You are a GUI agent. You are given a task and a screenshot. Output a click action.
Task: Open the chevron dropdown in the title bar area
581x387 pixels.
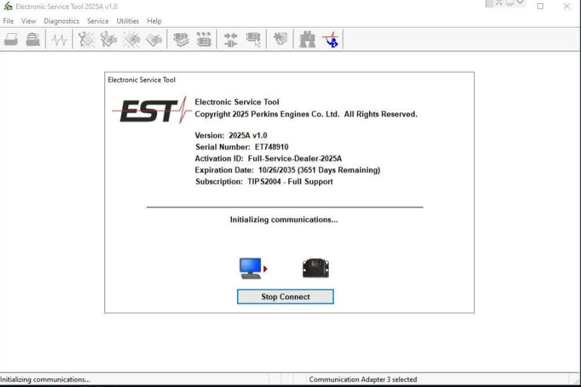point(519,4)
